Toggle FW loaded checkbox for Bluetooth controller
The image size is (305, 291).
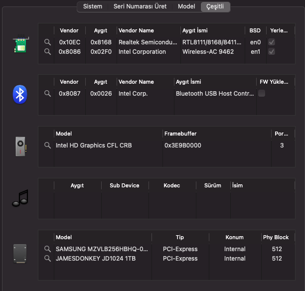262,93
